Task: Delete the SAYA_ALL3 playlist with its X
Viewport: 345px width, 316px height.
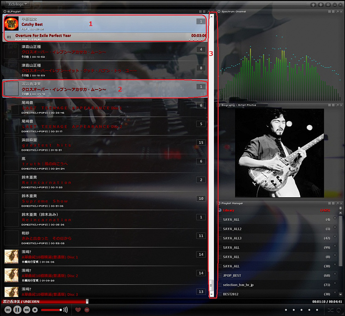Action: [335, 236]
